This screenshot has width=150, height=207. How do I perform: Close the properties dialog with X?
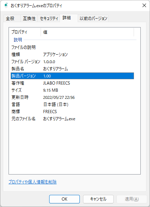point(144,5)
